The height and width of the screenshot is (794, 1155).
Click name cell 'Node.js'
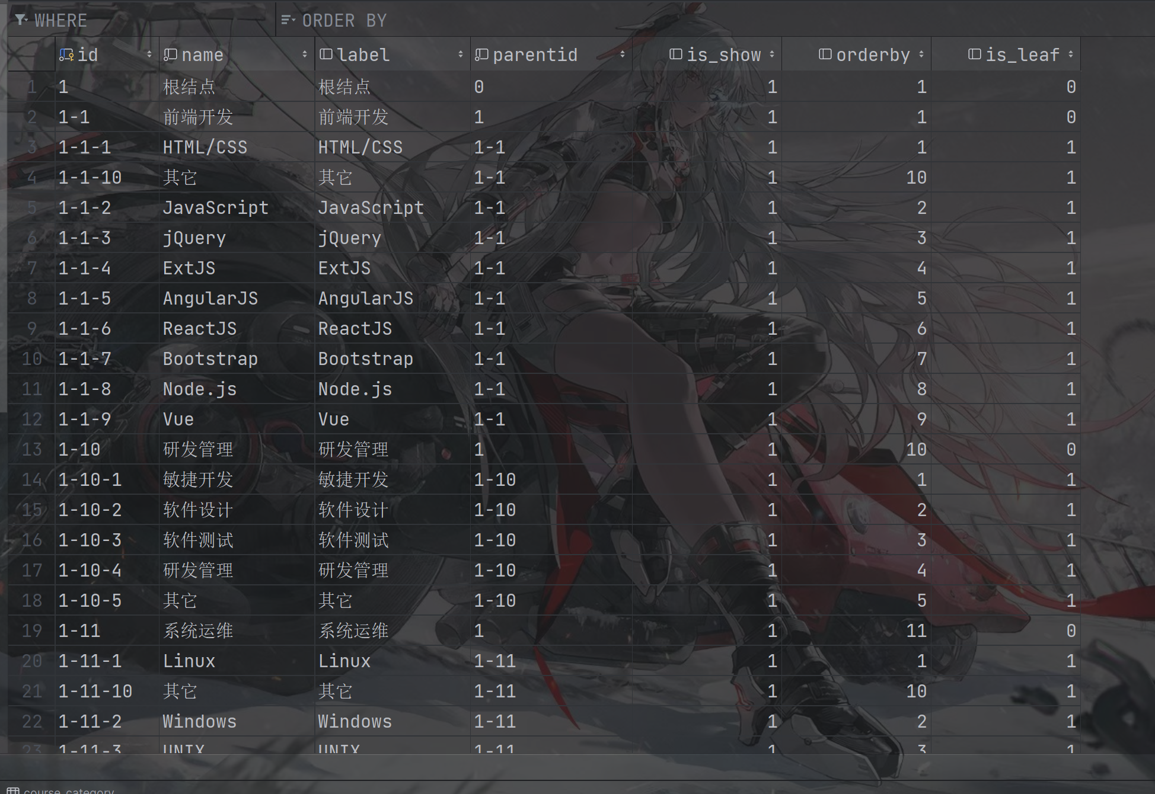(x=237, y=389)
